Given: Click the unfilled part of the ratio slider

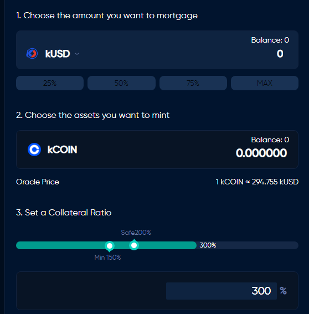Looking at the screenshot, I should pos(257,245).
